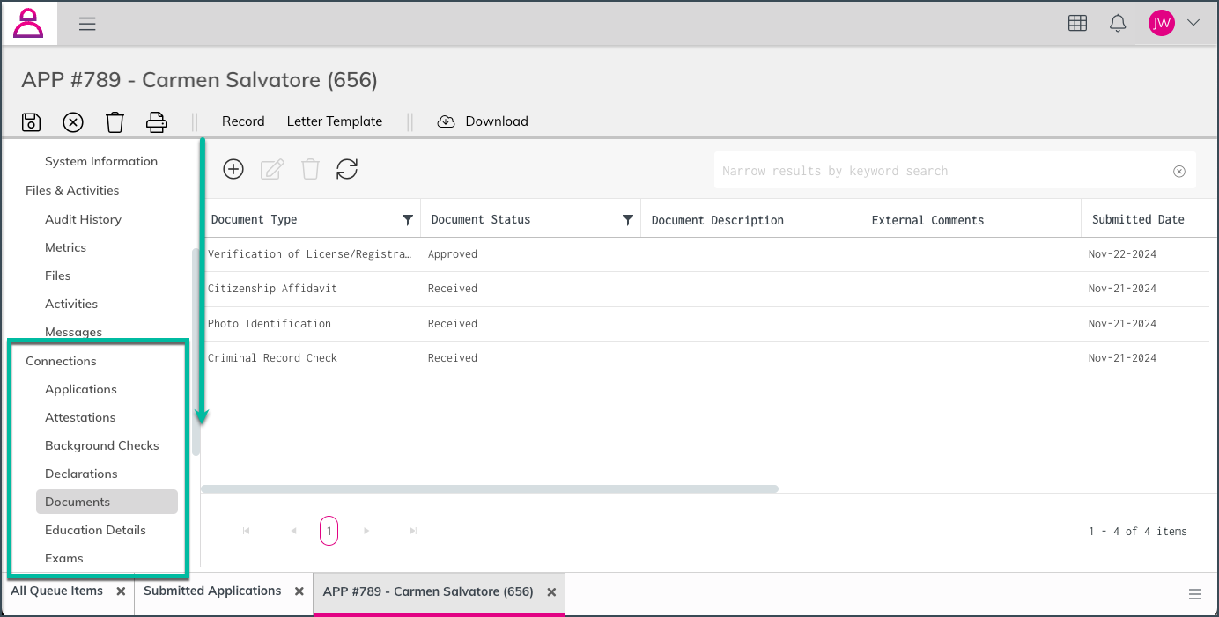Open the notifications bell
Image resolution: width=1219 pixels, height=617 pixels.
(x=1118, y=24)
